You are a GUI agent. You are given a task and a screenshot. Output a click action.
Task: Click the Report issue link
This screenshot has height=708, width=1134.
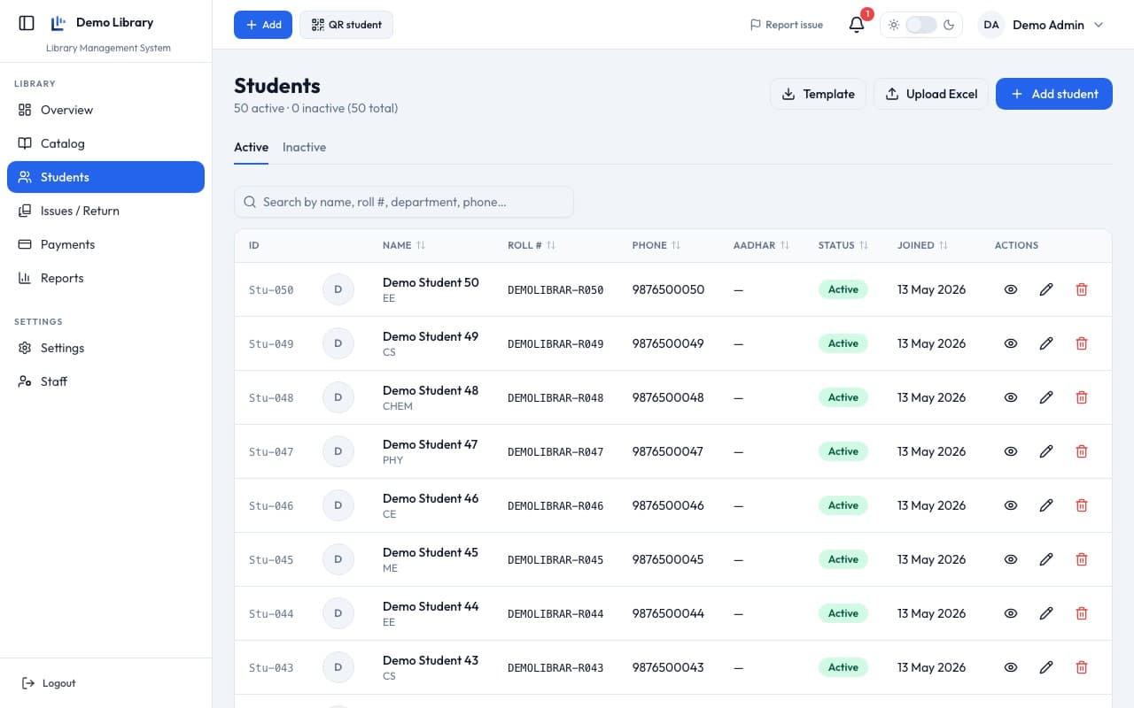pyautogui.click(x=787, y=25)
